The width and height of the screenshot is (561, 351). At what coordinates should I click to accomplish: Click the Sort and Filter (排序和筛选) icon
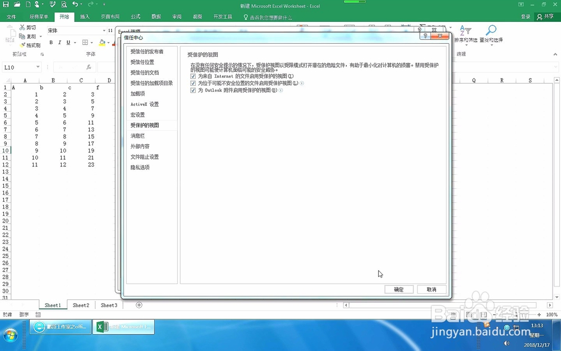(x=466, y=30)
